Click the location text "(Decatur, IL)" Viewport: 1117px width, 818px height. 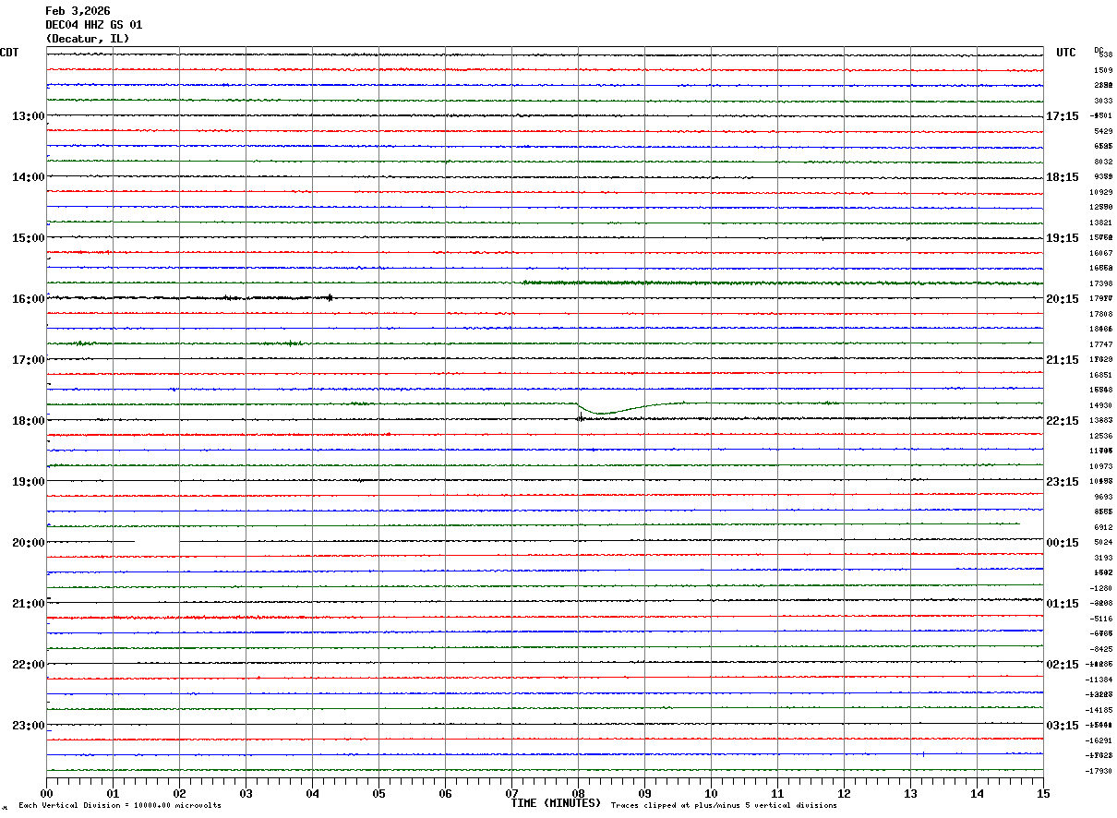coord(88,39)
